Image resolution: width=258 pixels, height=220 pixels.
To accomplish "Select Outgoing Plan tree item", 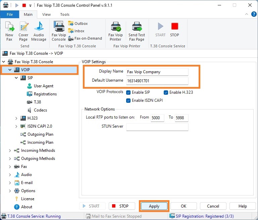I will (37, 134).
